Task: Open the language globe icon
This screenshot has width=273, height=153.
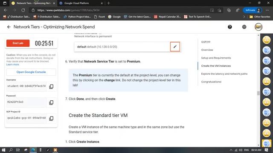Action: point(244,27)
